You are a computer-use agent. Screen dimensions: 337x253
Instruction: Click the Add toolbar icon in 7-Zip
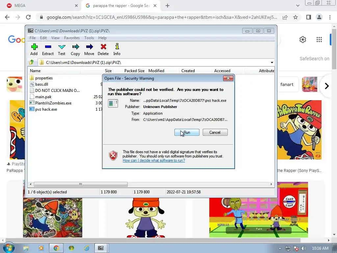[x=34, y=49]
